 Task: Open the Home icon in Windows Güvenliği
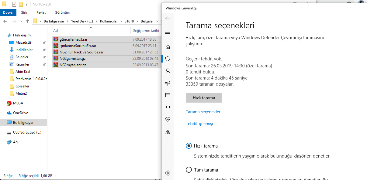[x=168, y=47]
